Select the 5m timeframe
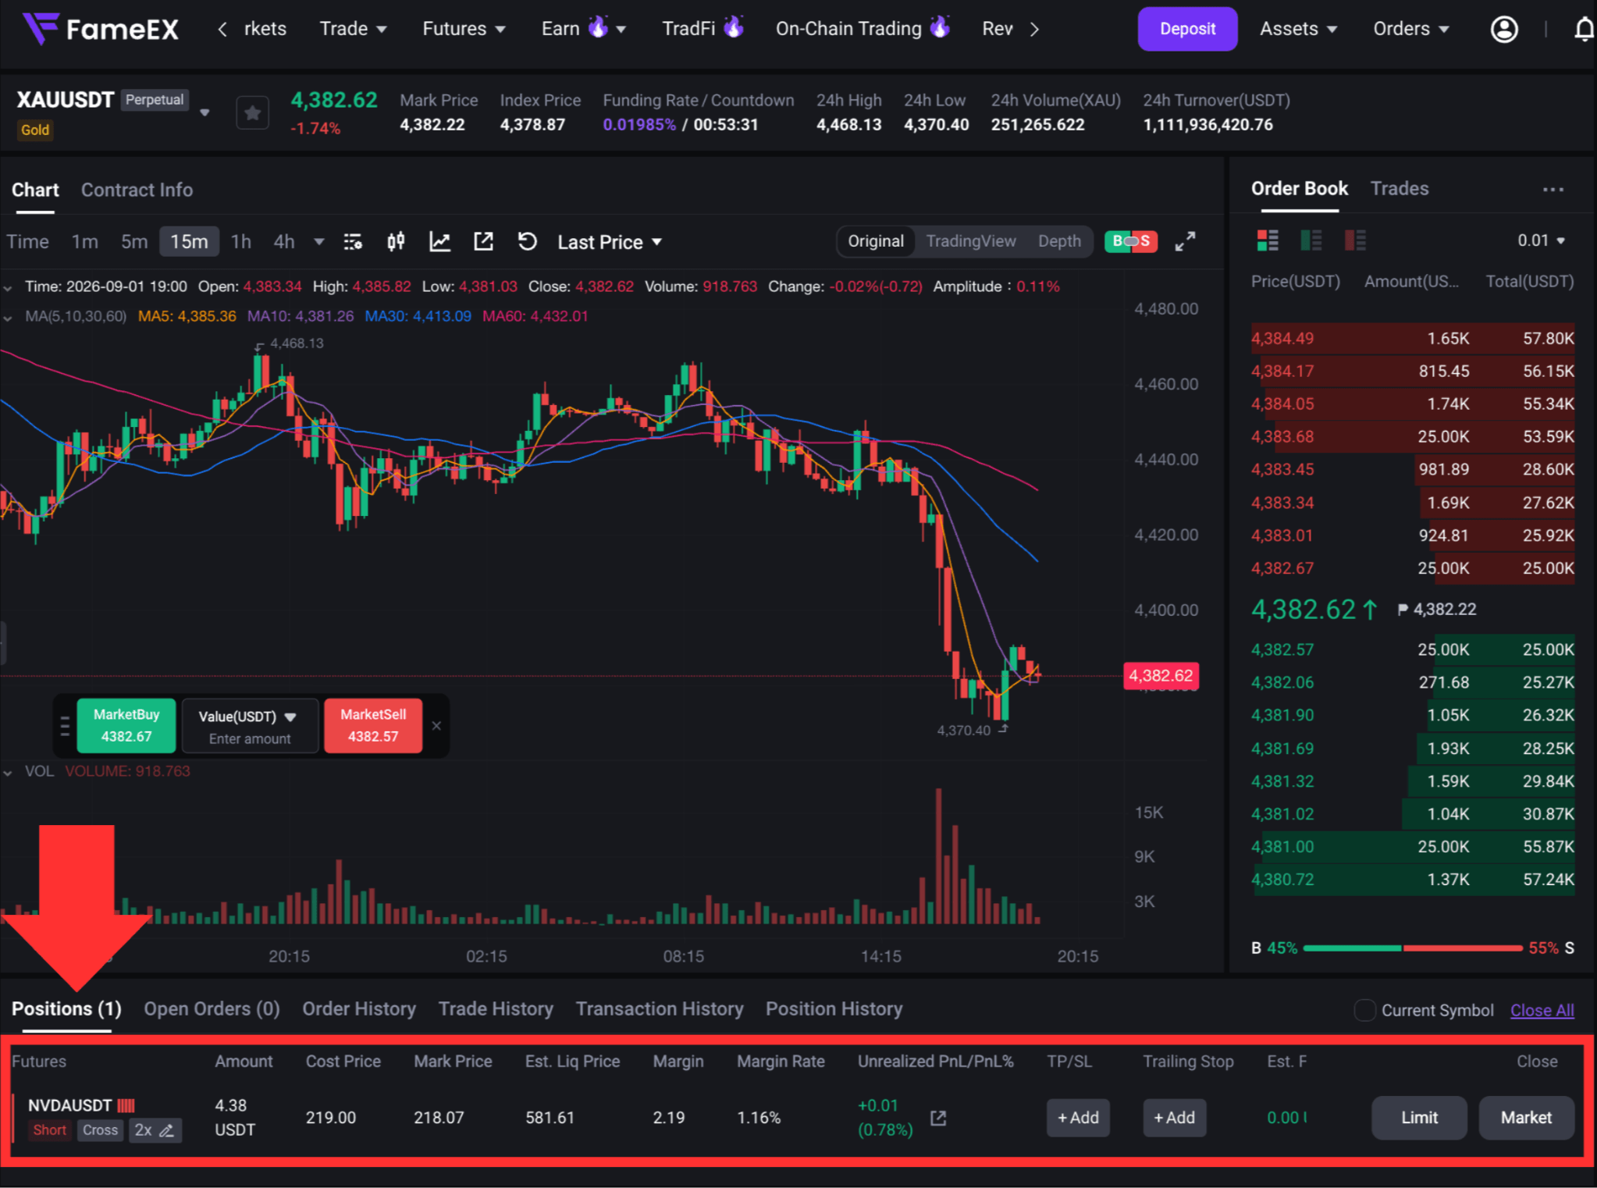1597x1188 pixels. point(134,242)
